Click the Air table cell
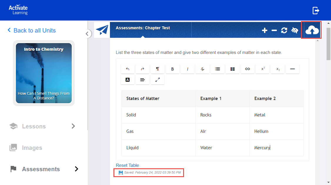 click(x=222, y=131)
